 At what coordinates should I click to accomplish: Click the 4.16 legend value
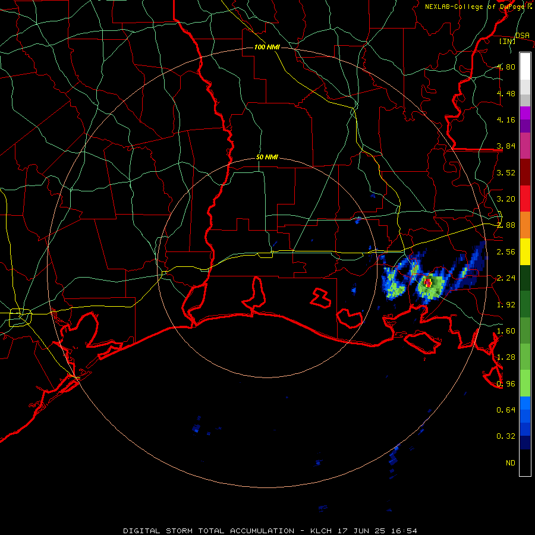(x=506, y=119)
